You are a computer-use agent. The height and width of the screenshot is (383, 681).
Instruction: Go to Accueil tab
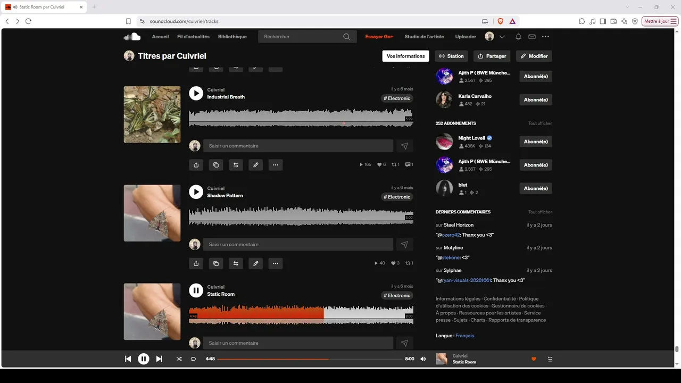[x=160, y=37]
